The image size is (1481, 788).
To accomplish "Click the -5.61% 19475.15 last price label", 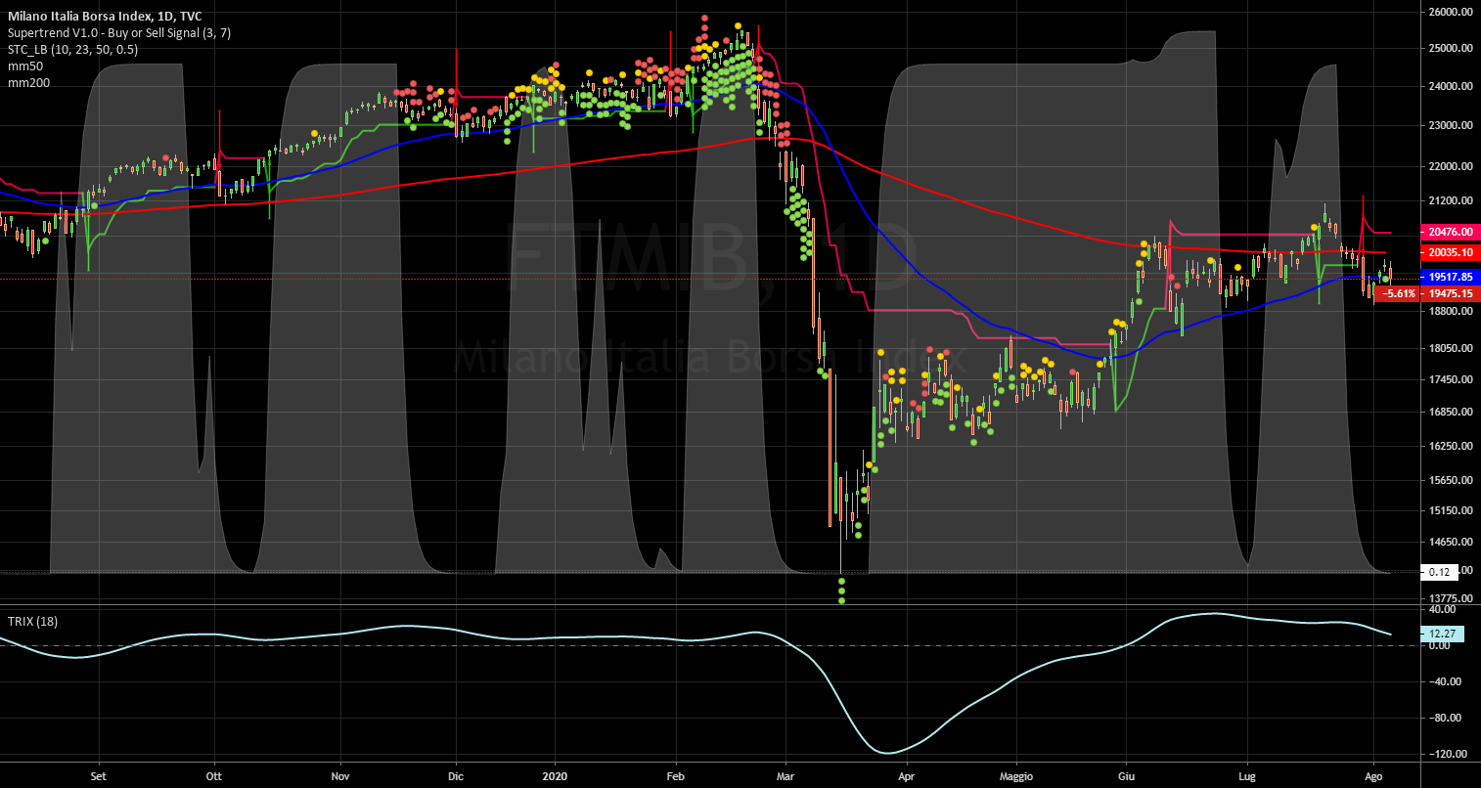I will [x=1427, y=293].
